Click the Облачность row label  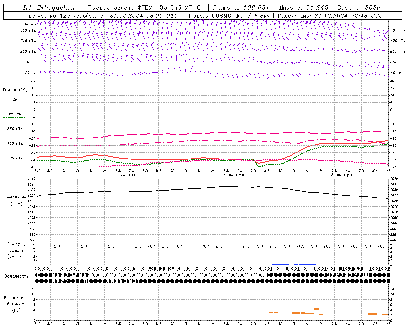coord(16,276)
